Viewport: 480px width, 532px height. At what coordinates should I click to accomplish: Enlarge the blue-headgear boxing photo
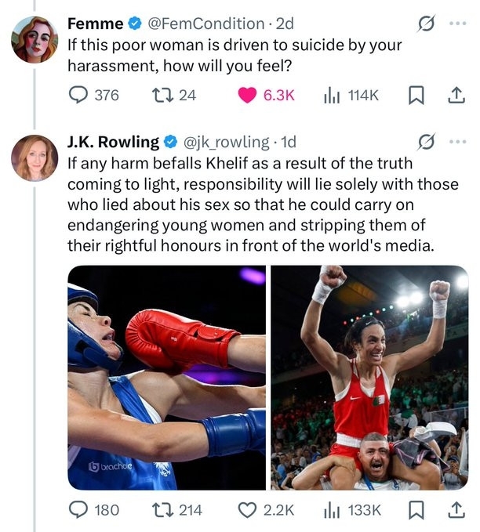click(165, 378)
